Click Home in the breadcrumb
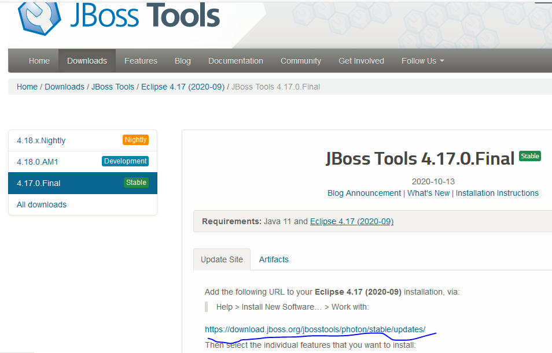 tap(27, 87)
